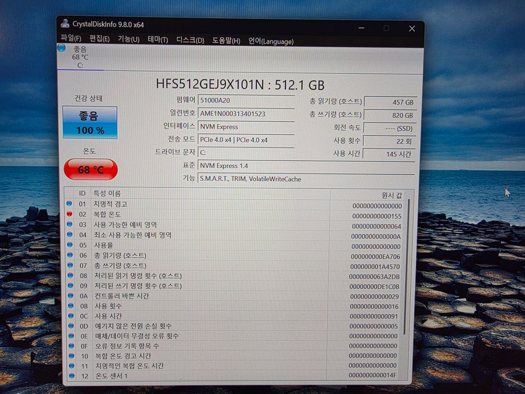Click the total host writes value 820 GB
The image size is (525, 394).
(x=390, y=115)
